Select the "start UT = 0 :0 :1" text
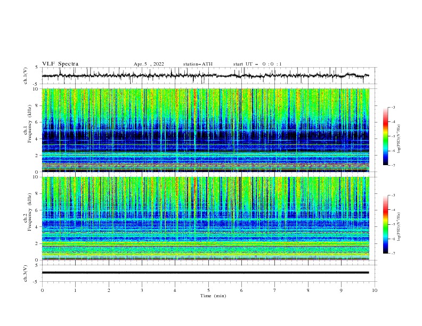Viewport: 422px width, 326px height. [257, 64]
